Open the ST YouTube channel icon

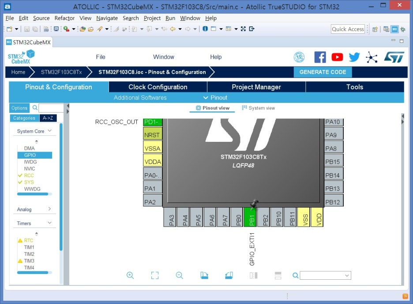point(337,57)
